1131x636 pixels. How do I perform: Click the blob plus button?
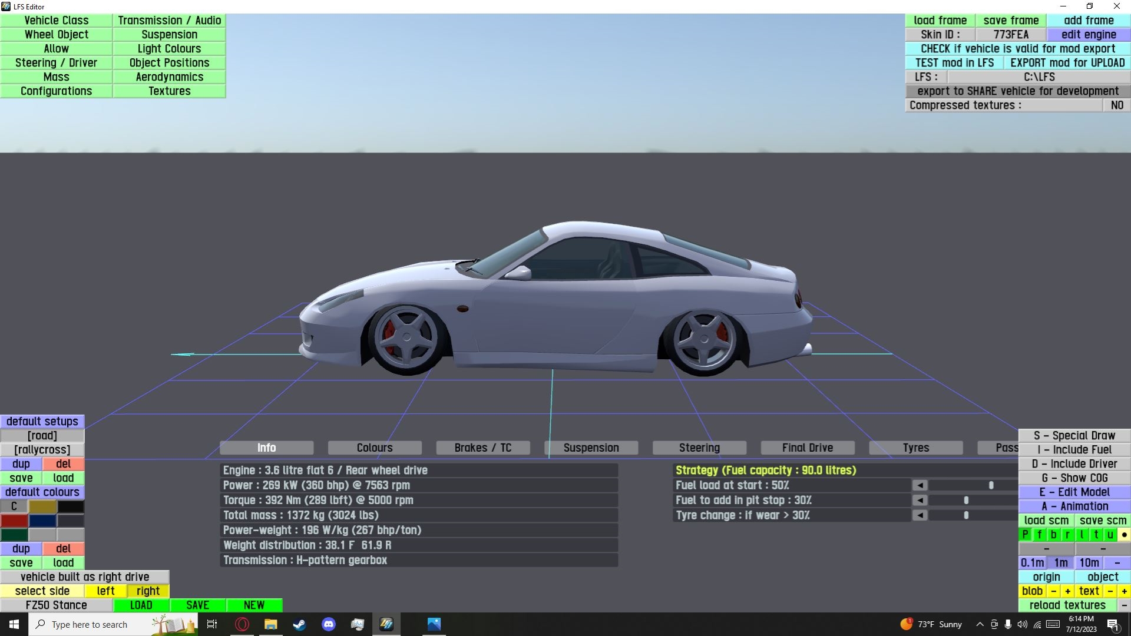[1067, 591]
